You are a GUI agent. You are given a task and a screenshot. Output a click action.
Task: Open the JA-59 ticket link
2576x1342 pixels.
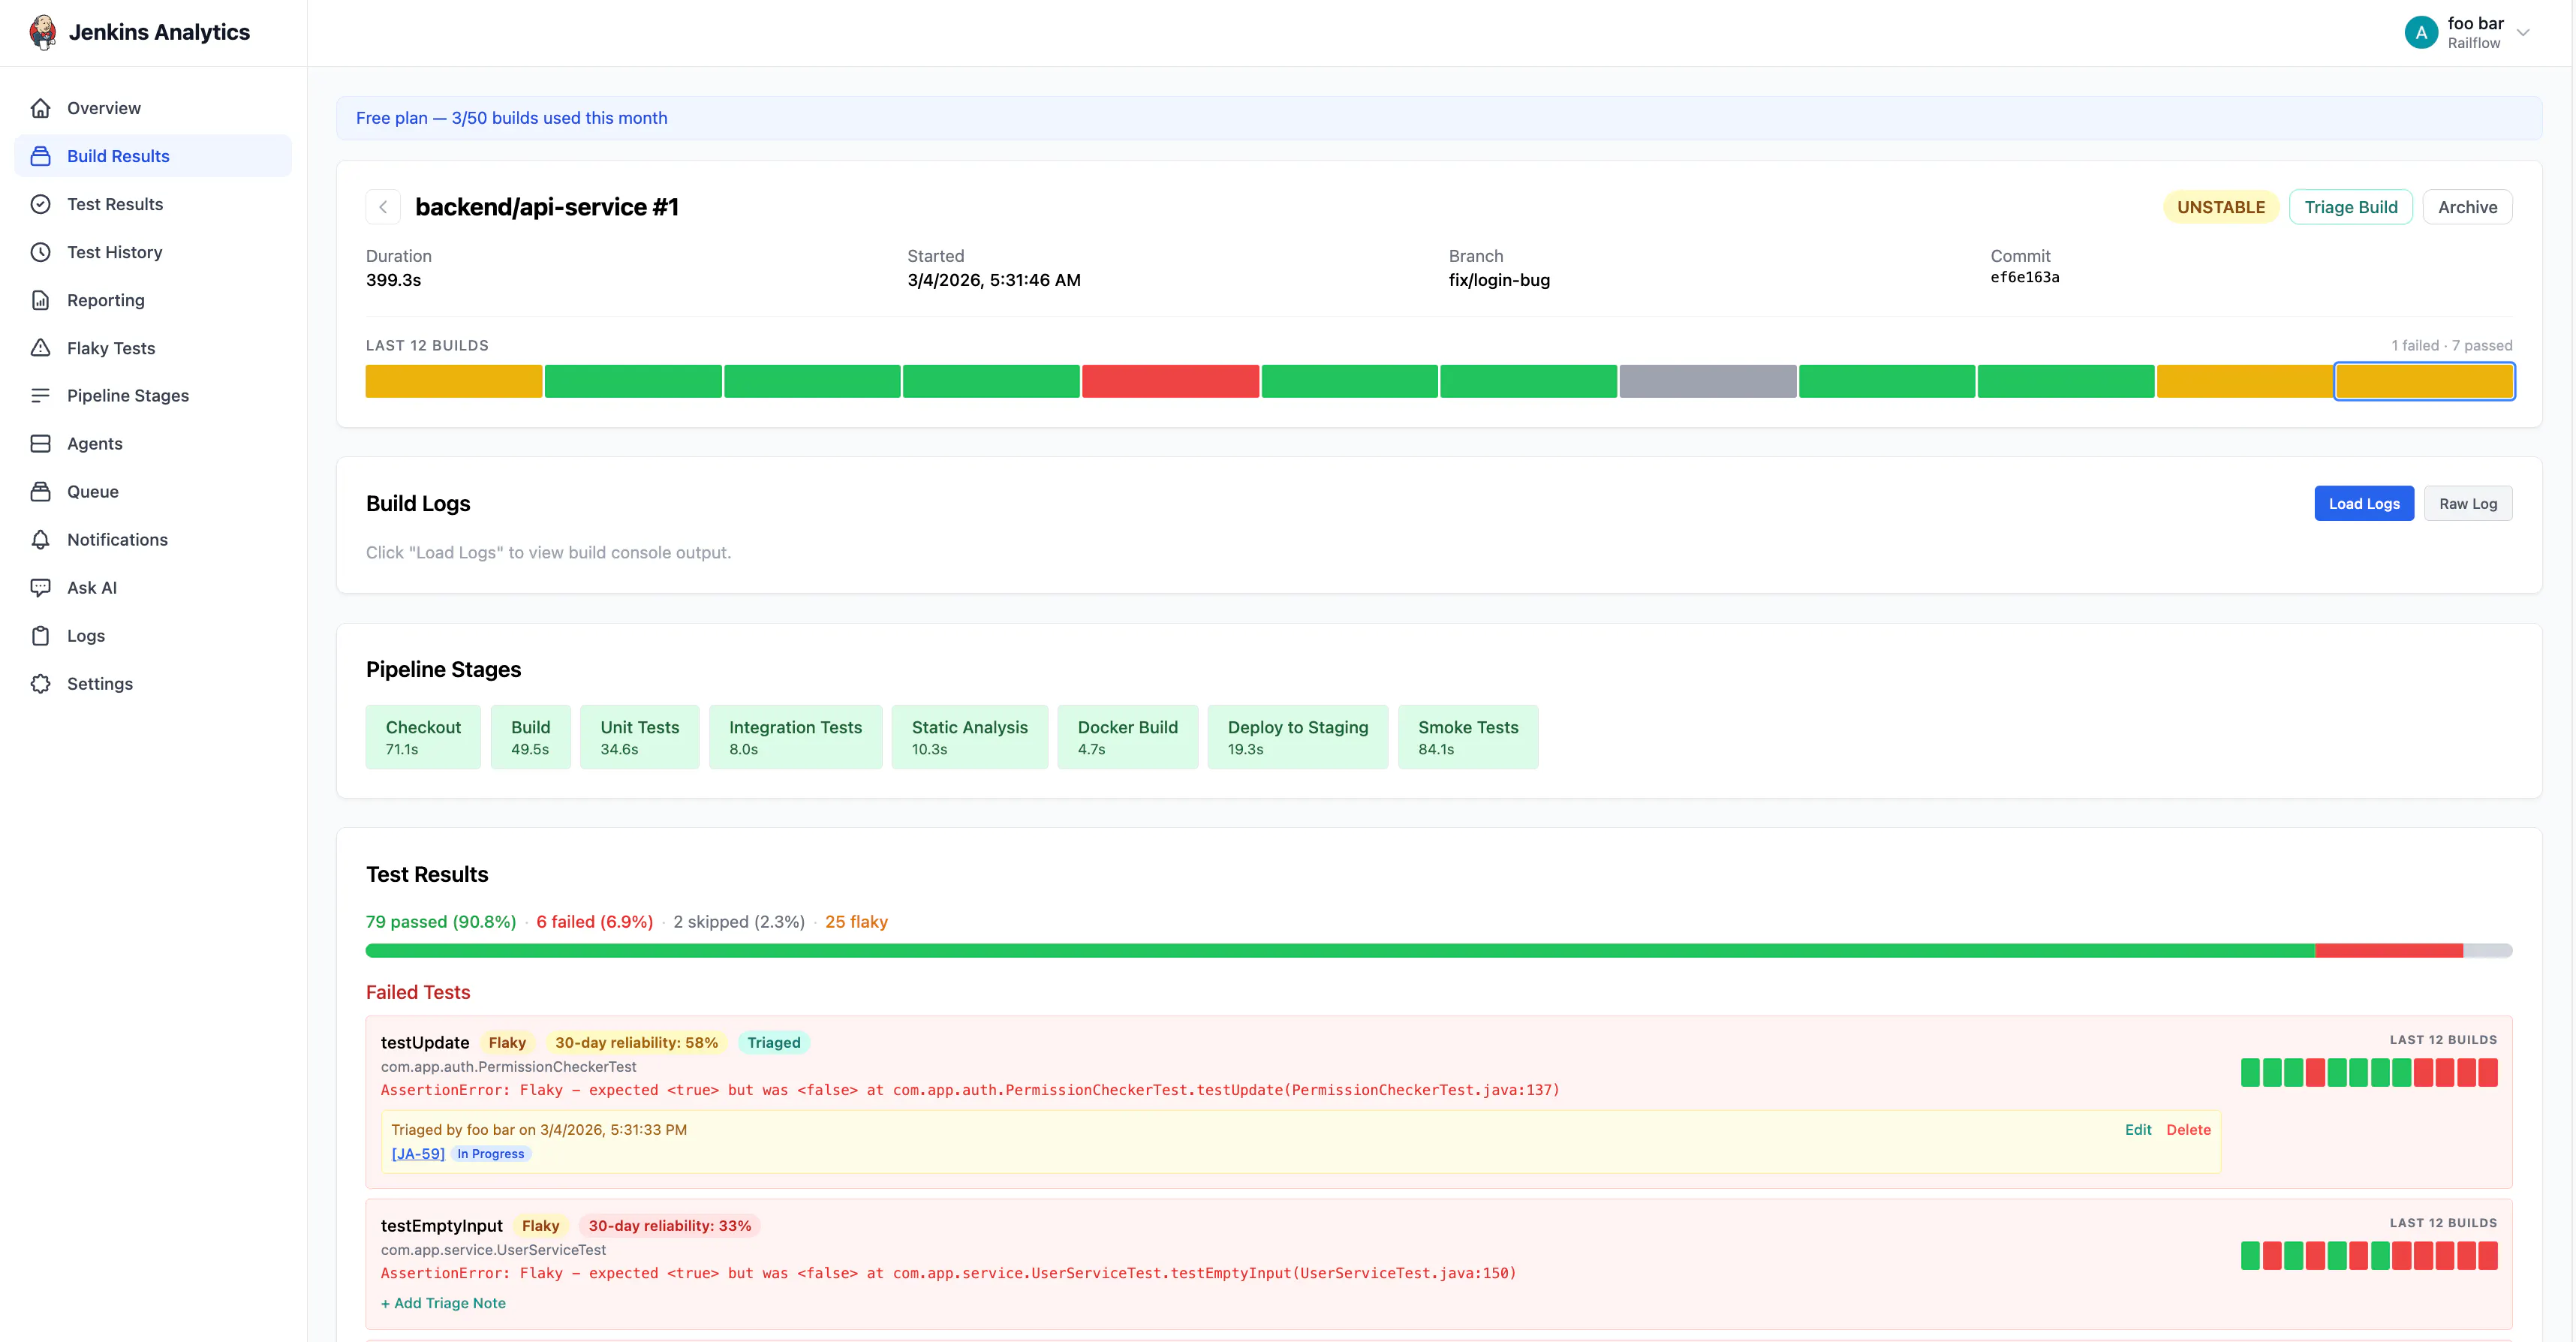click(x=418, y=1153)
